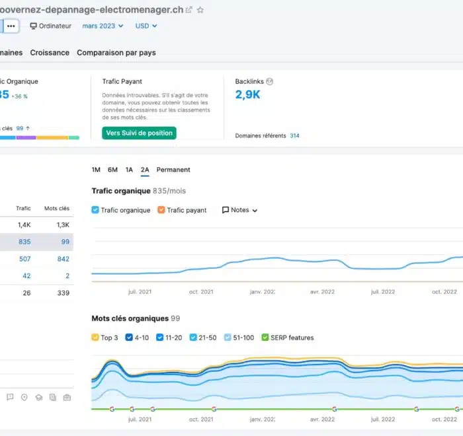Click the three-dots more options button
Image resolution: width=463 pixels, height=436 pixels.
click(x=11, y=26)
